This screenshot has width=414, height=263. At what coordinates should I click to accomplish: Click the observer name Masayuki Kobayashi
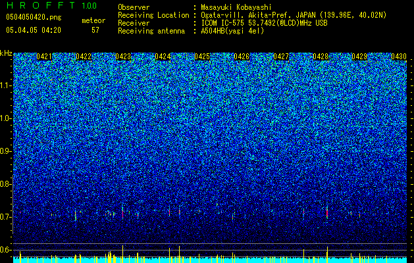point(236,7)
